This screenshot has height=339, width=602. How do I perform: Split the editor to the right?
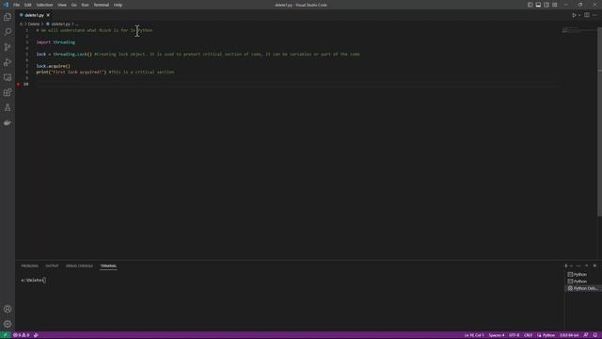(587, 15)
